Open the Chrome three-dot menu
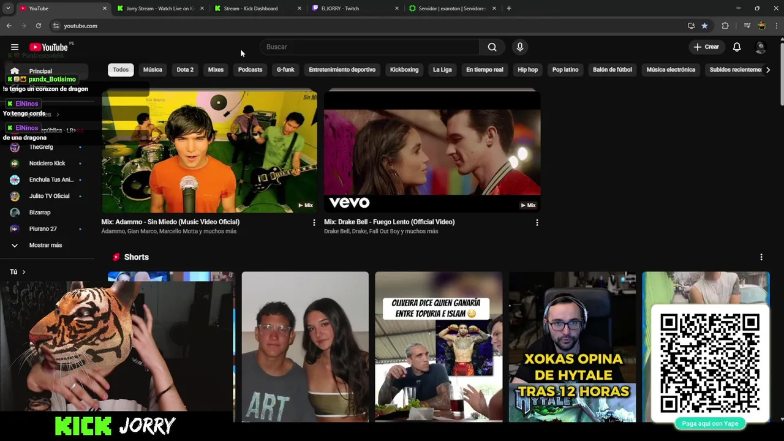The image size is (784, 441). (x=777, y=26)
